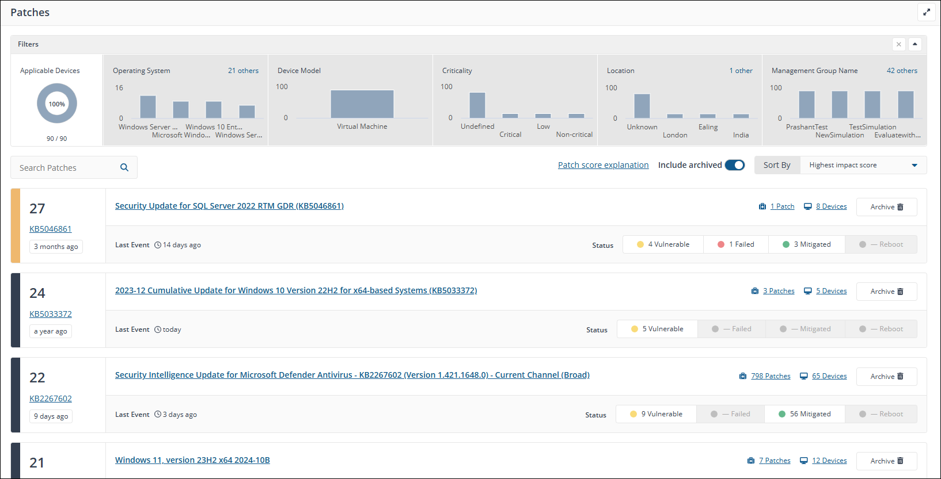Click the Virtual Machine bar in Device Model

coord(362,104)
